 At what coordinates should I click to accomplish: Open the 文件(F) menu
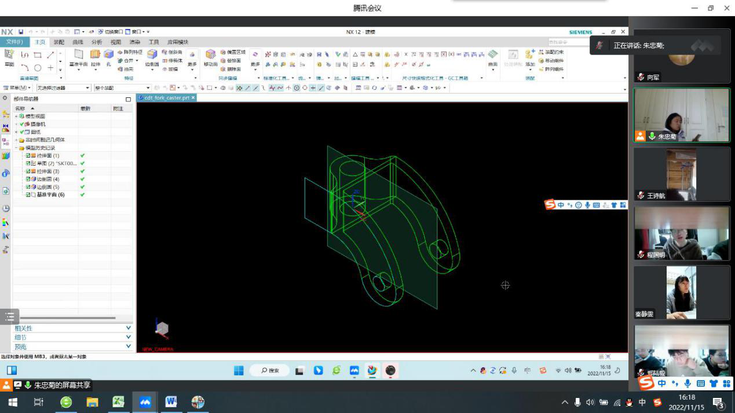point(14,42)
